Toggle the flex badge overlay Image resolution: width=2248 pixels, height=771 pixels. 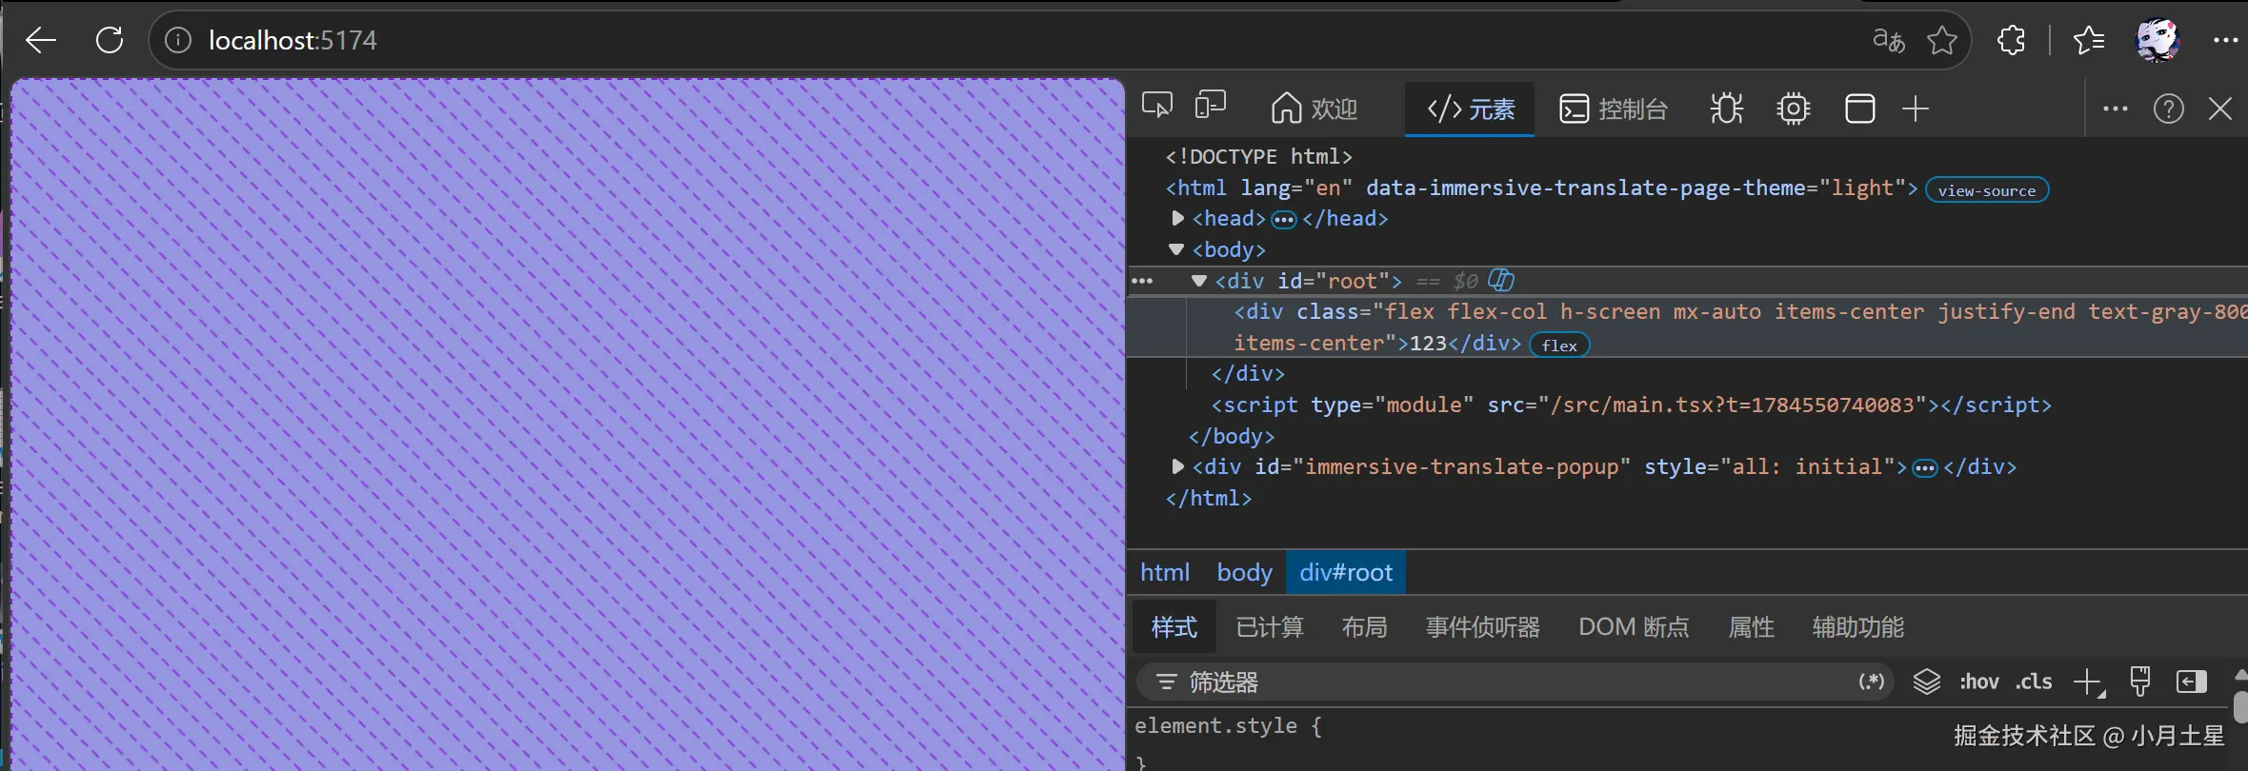point(1559,345)
